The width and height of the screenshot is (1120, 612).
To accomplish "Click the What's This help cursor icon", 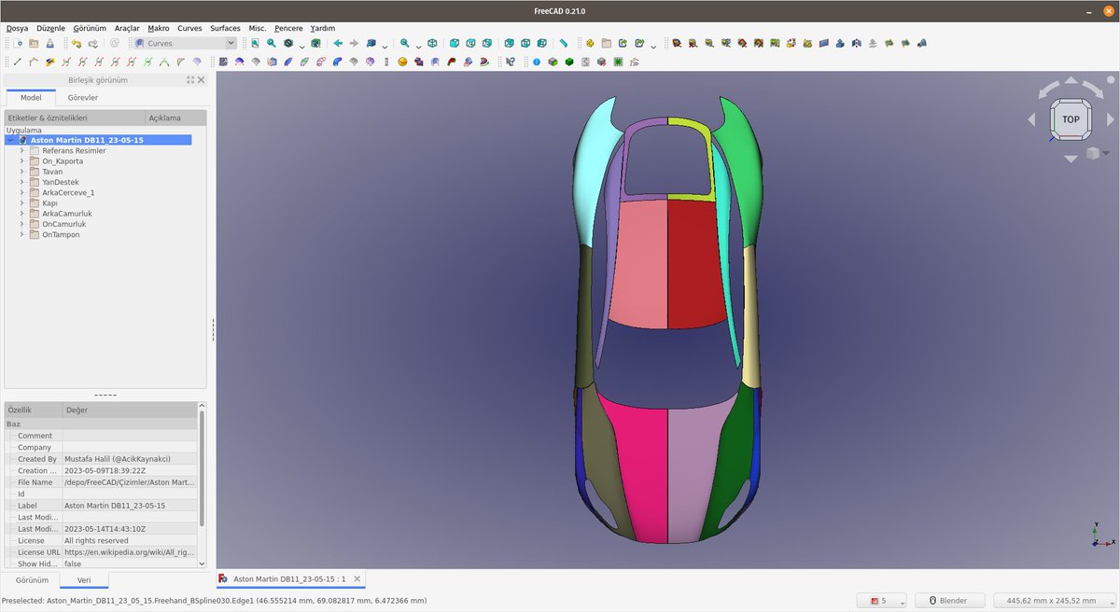I will [511, 62].
